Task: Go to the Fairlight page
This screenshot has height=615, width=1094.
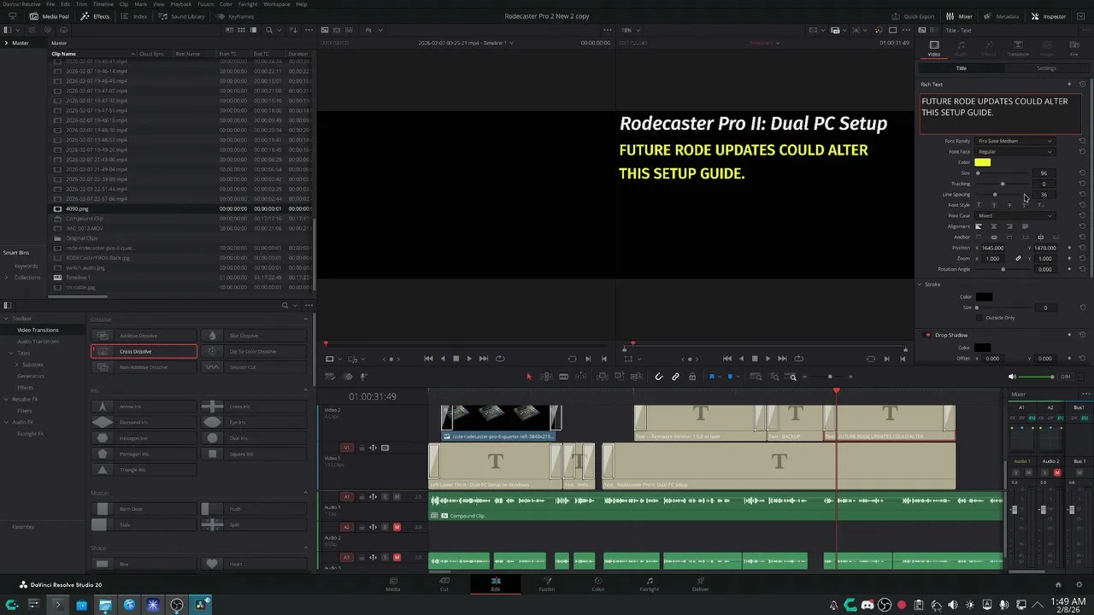Action: click(649, 583)
